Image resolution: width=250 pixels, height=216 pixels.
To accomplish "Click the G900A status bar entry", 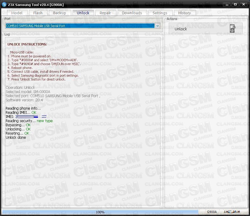I will pyautogui.click(x=212, y=212).
